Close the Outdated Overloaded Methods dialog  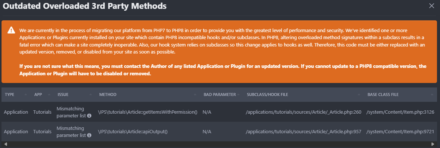(x=431, y=6)
